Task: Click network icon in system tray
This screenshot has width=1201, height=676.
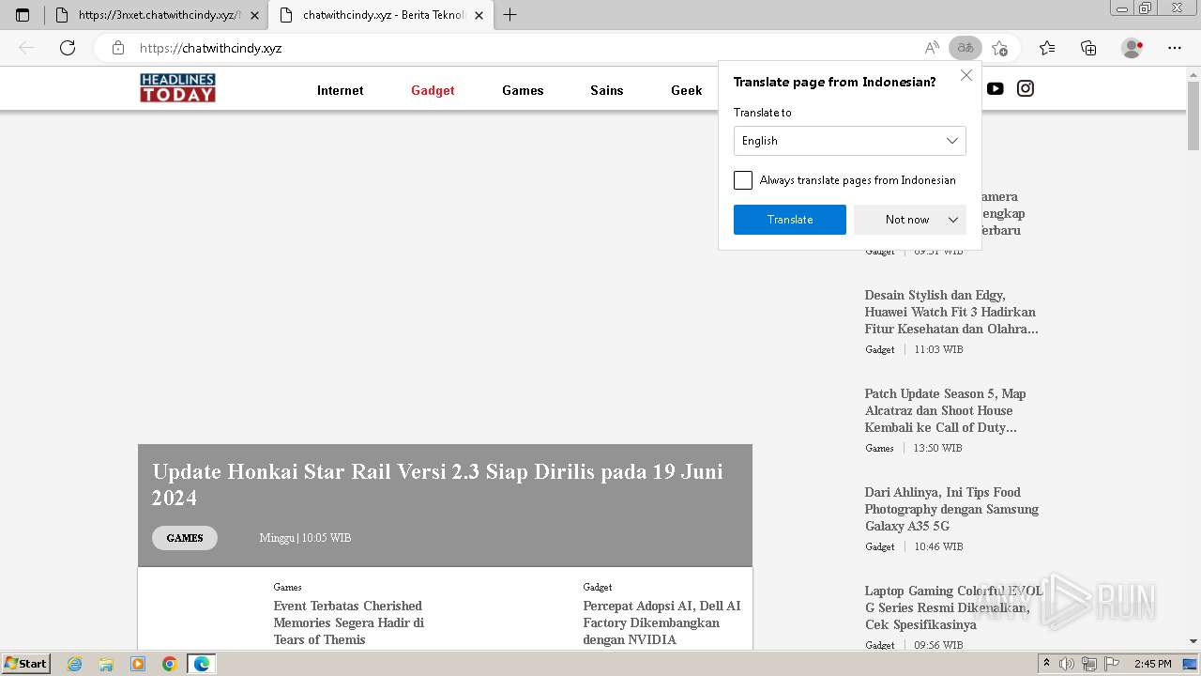Action: pos(1088,664)
